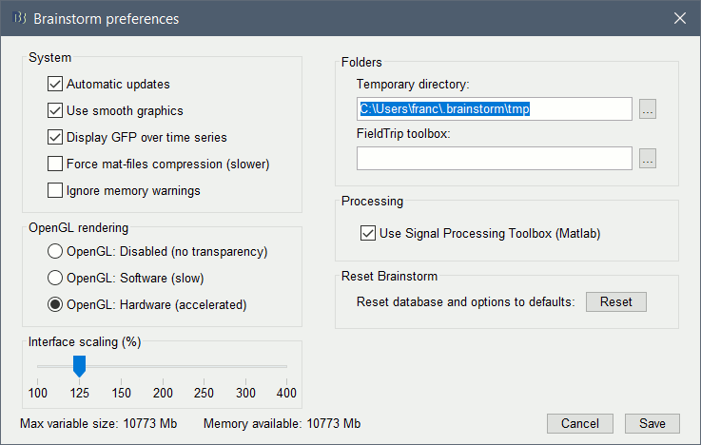The image size is (701, 445).
Task: Save the preferences
Action: 652,423
